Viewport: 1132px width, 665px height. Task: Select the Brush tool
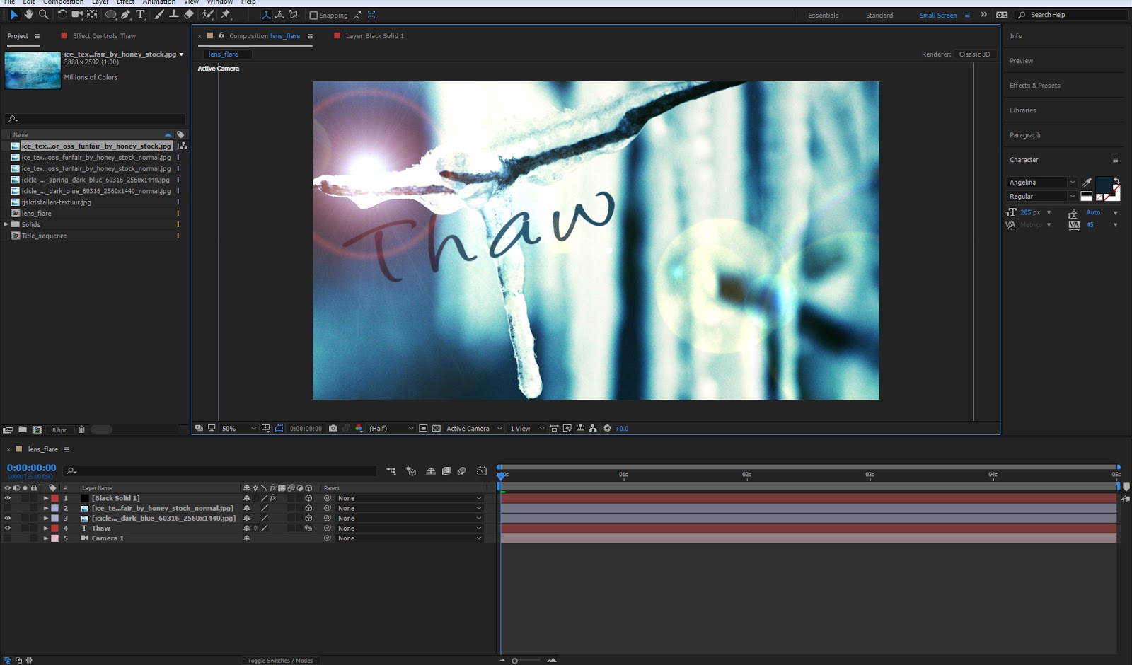159,14
